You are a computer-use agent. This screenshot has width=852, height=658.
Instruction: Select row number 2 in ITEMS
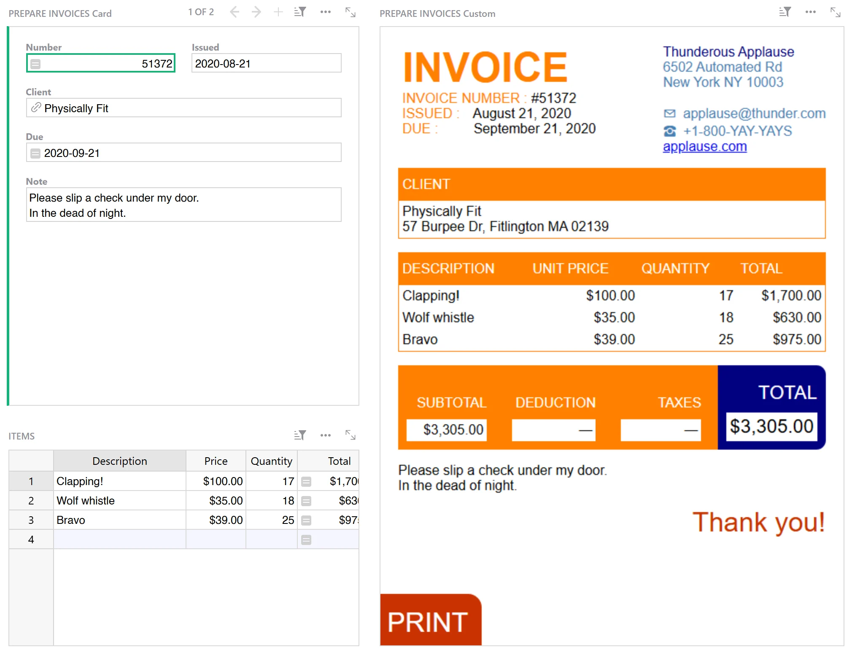pyautogui.click(x=31, y=501)
